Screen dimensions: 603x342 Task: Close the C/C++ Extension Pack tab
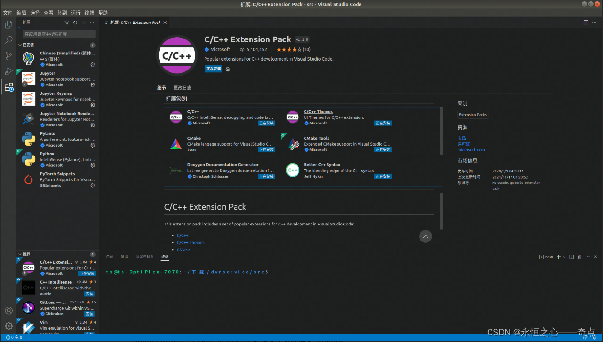[x=165, y=23]
